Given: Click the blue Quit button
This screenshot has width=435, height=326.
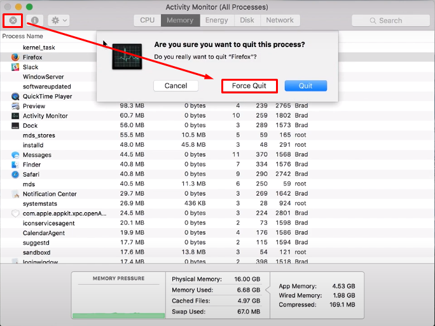Looking at the screenshot, I should point(305,86).
